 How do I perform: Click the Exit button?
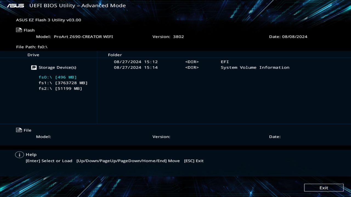pyautogui.click(x=324, y=188)
